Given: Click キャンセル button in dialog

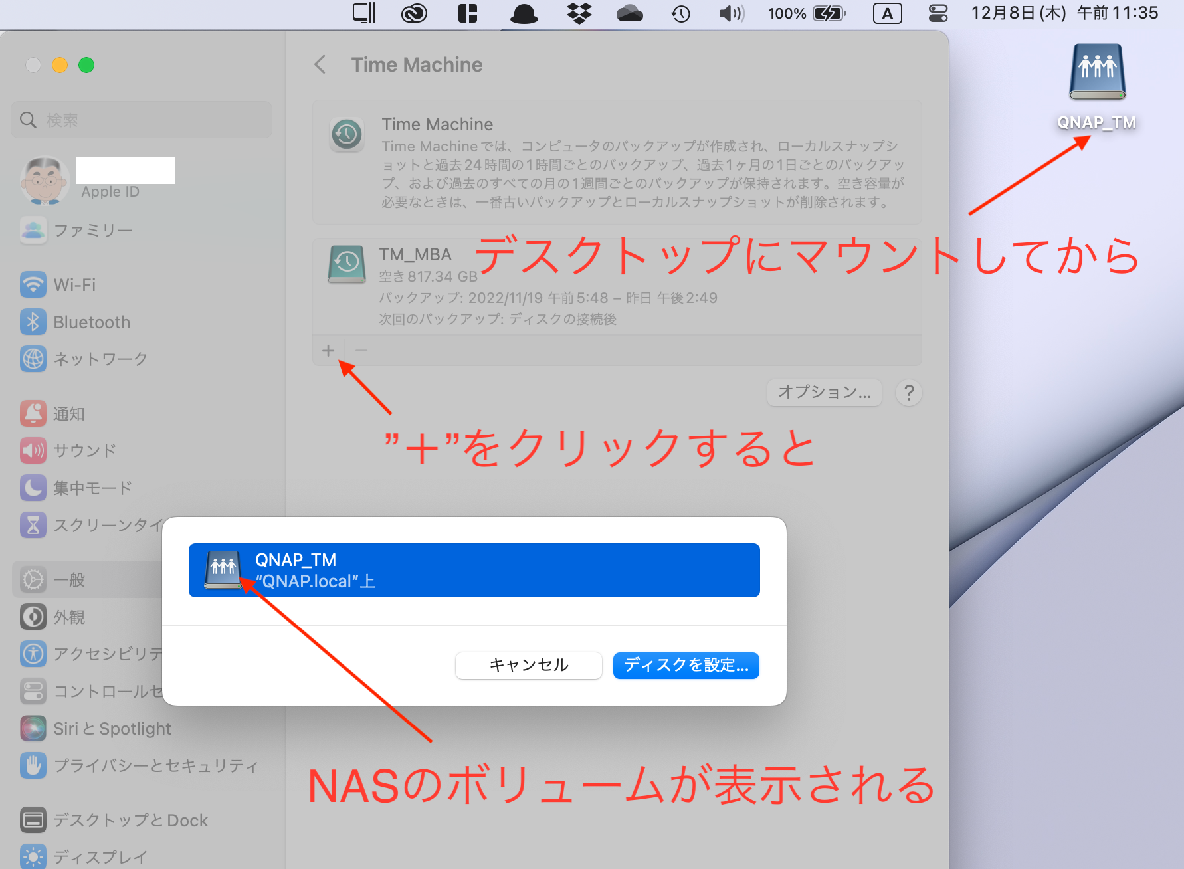Looking at the screenshot, I should pos(529,666).
